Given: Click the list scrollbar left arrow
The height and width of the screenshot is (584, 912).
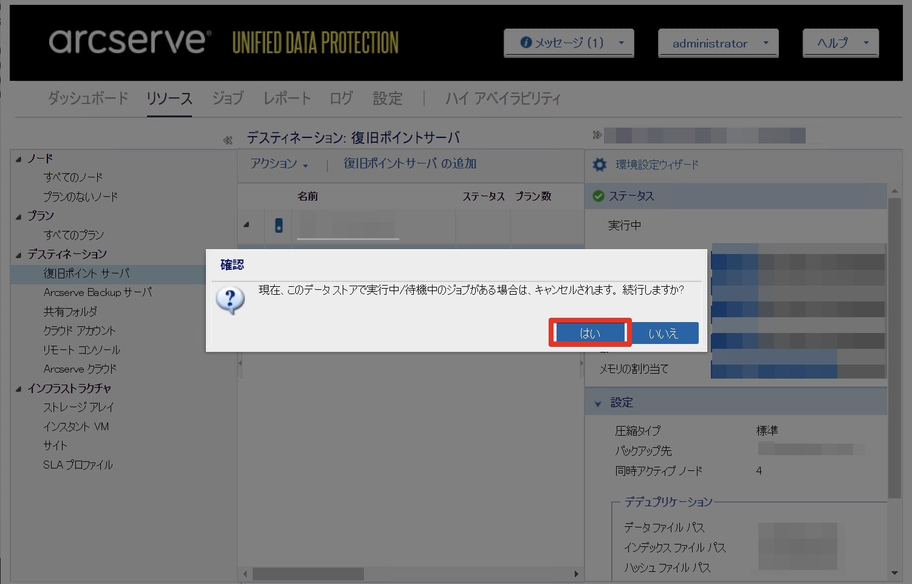Looking at the screenshot, I should point(245,574).
